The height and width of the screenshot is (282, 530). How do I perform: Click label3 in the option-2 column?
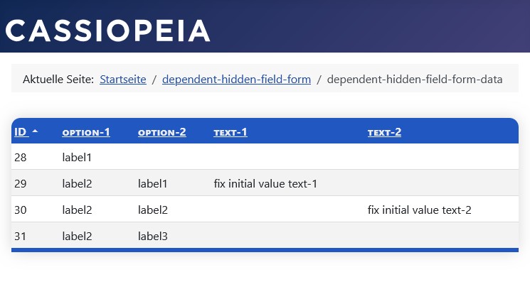(152, 237)
